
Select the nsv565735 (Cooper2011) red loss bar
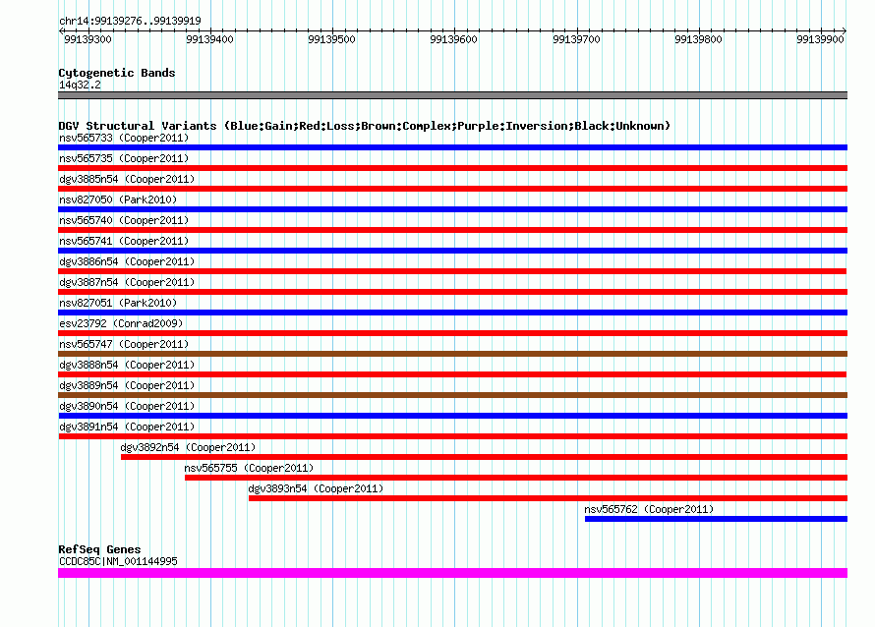tap(452, 168)
